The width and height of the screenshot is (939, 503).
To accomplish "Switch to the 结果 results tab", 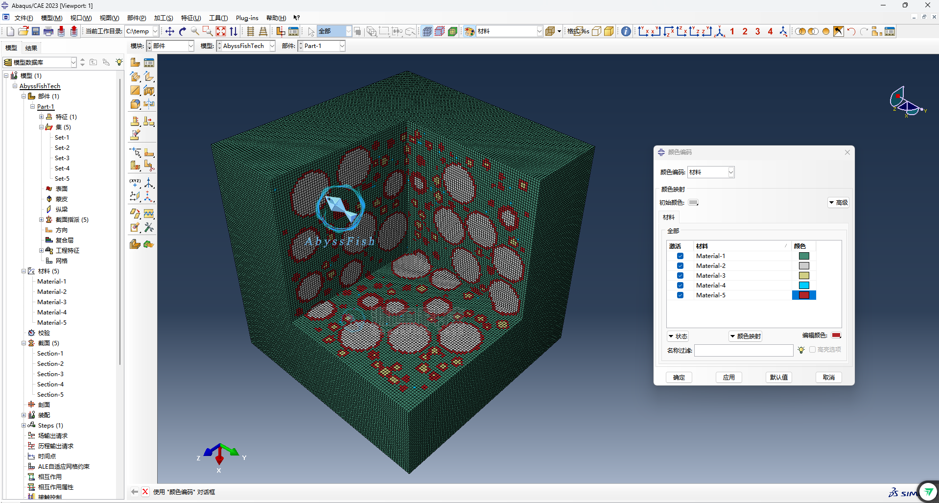I will point(31,48).
